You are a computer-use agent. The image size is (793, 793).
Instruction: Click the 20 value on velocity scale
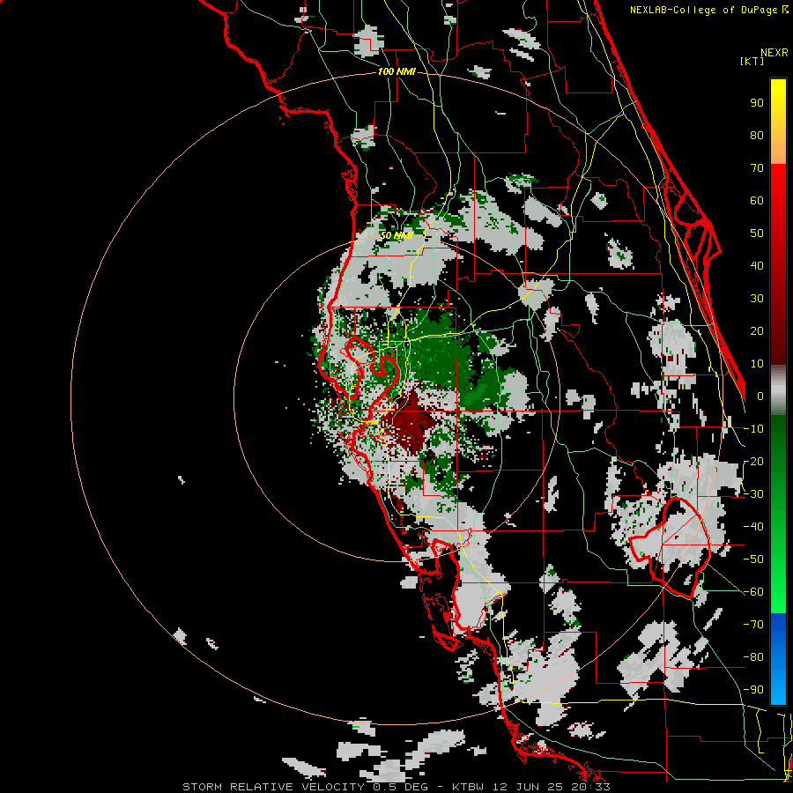point(757,331)
